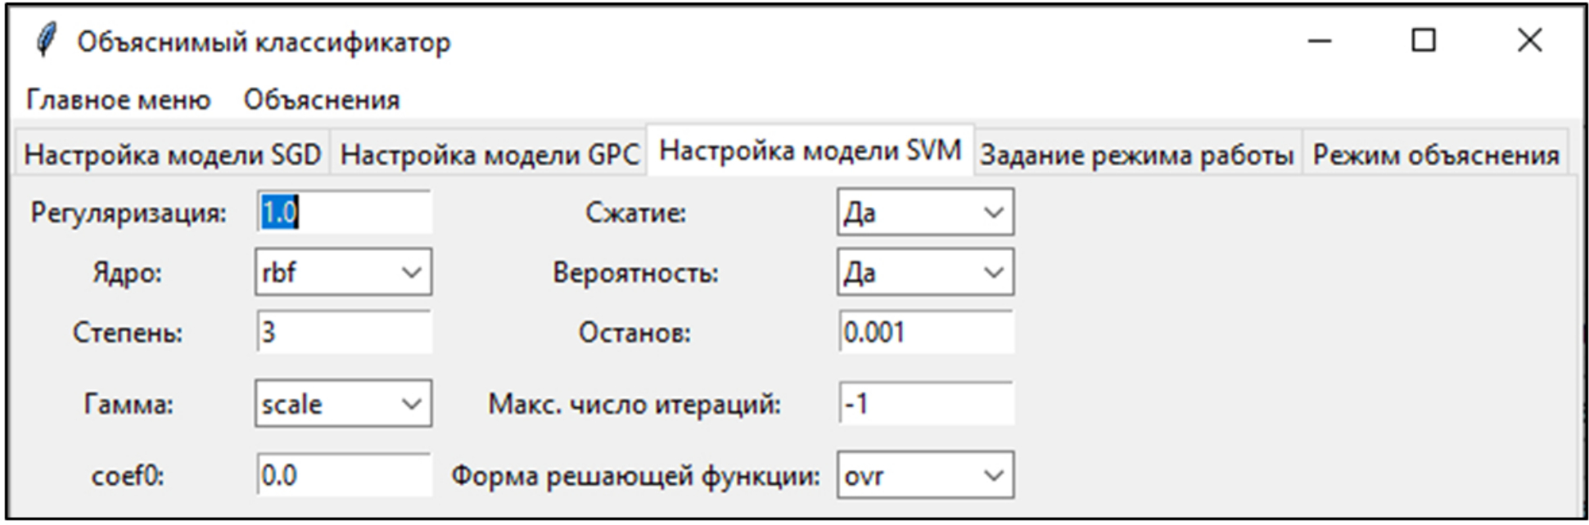Select the Настройка модели SVM tab

tap(810, 151)
